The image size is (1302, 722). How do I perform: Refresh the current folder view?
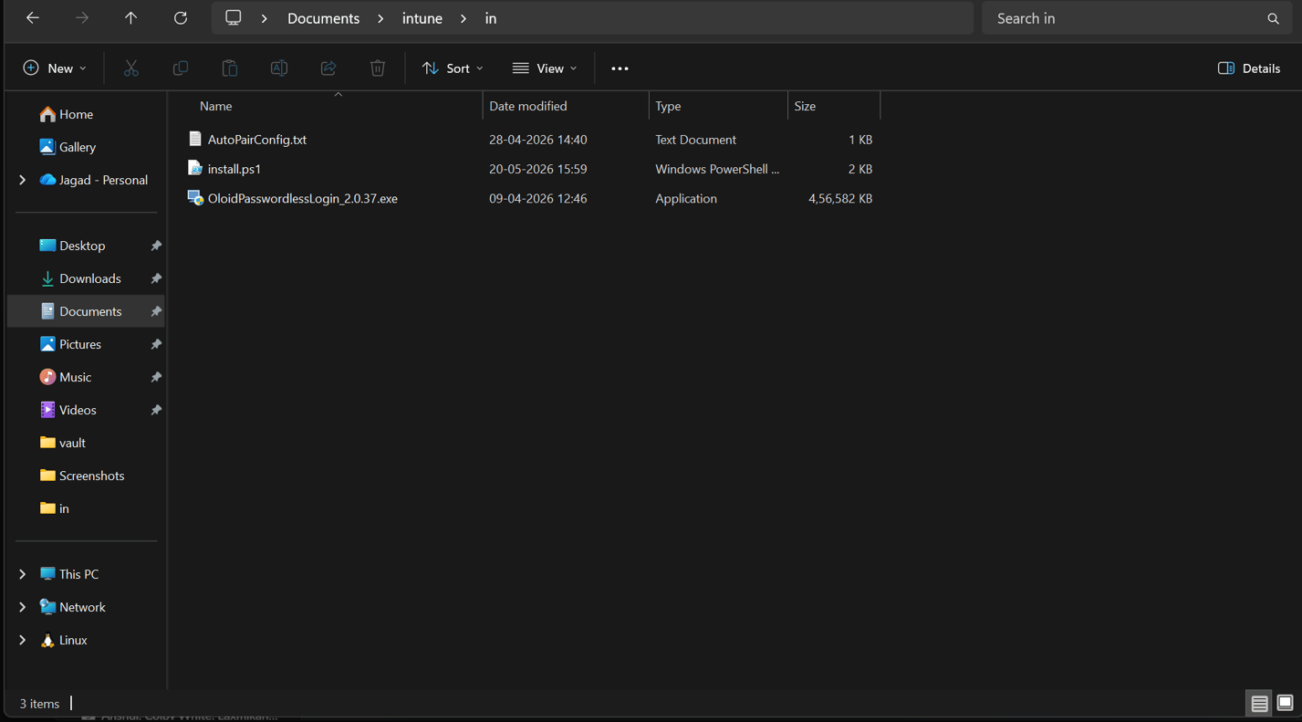tap(181, 18)
